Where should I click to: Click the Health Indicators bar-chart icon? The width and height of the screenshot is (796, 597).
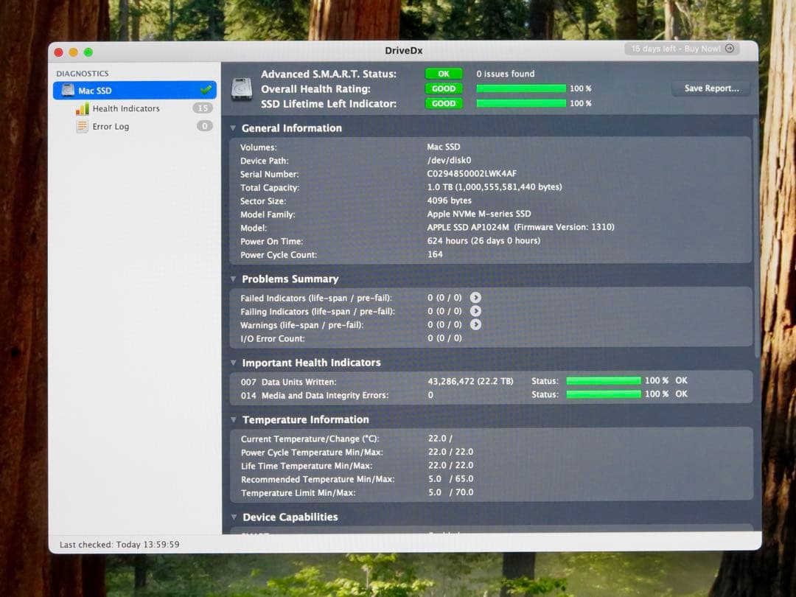point(81,108)
